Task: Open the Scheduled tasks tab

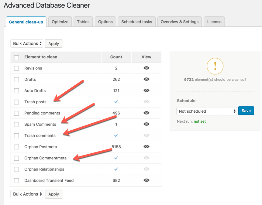Action: coord(136,22)
